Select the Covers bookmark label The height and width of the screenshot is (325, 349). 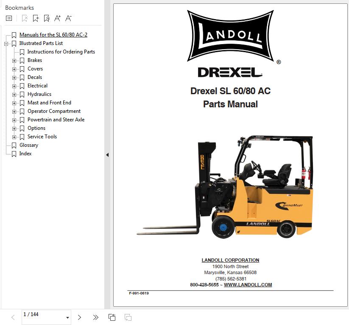(x=35, y=69)
